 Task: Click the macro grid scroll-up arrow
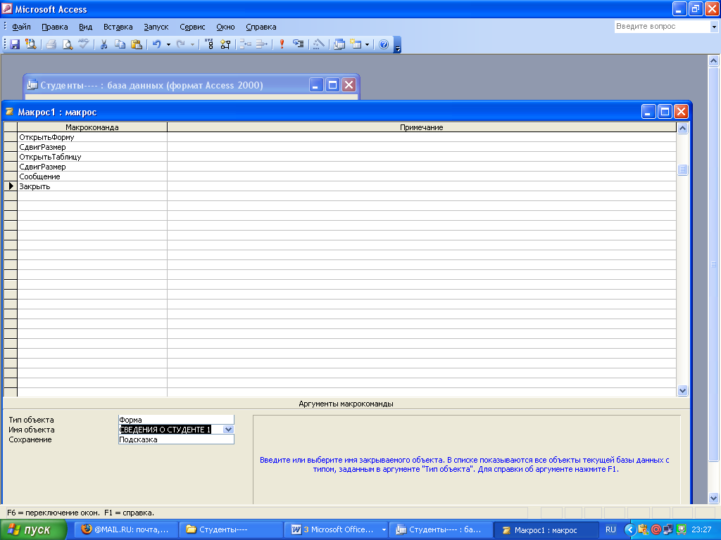coord(682,128)
